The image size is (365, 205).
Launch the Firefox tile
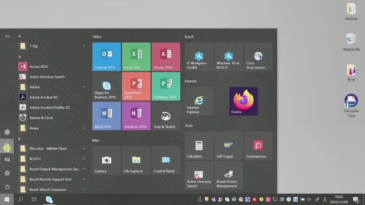click(x=244, y=101)
